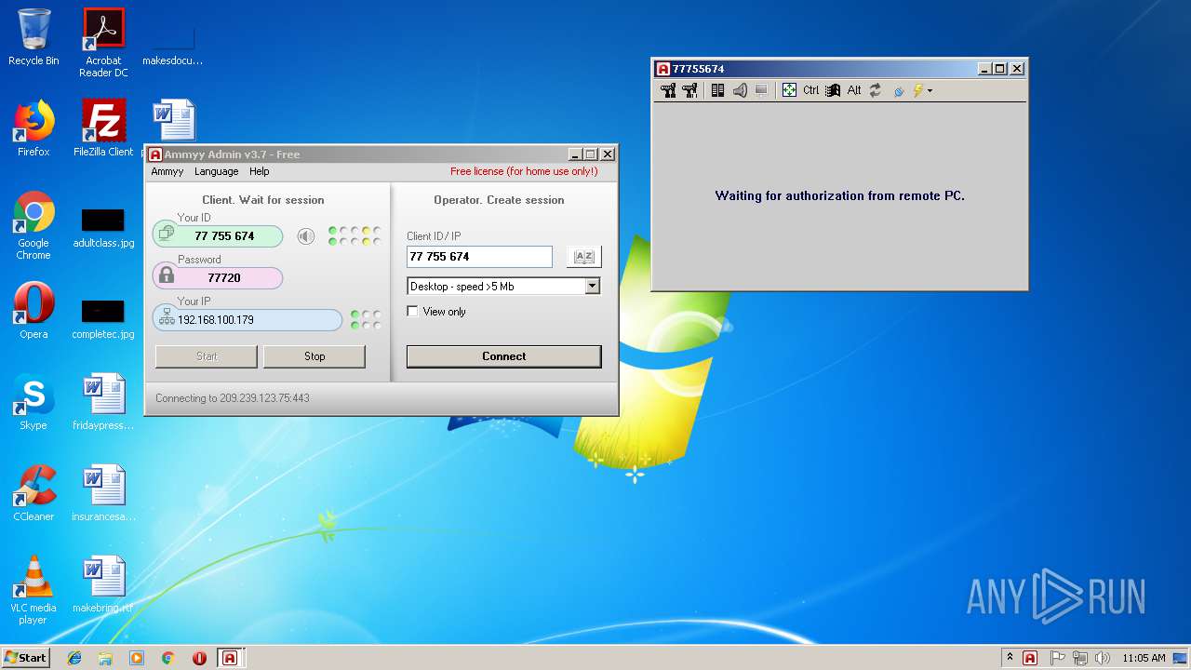Open FileZilla Client desktop icon
Viewport: 1191px width, 670px height.
point(103,128)
